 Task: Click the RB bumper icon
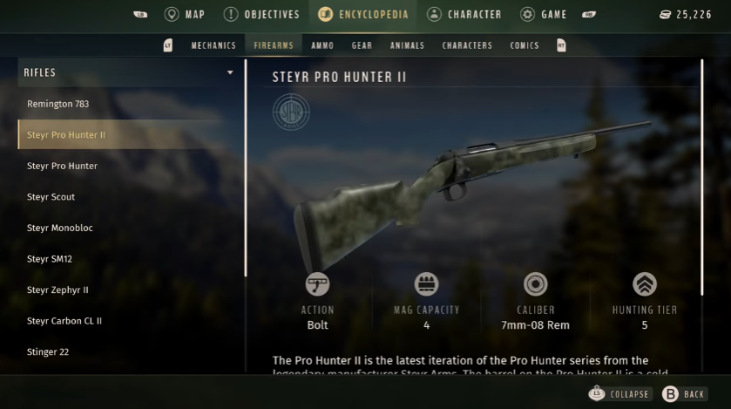[589, 15]
